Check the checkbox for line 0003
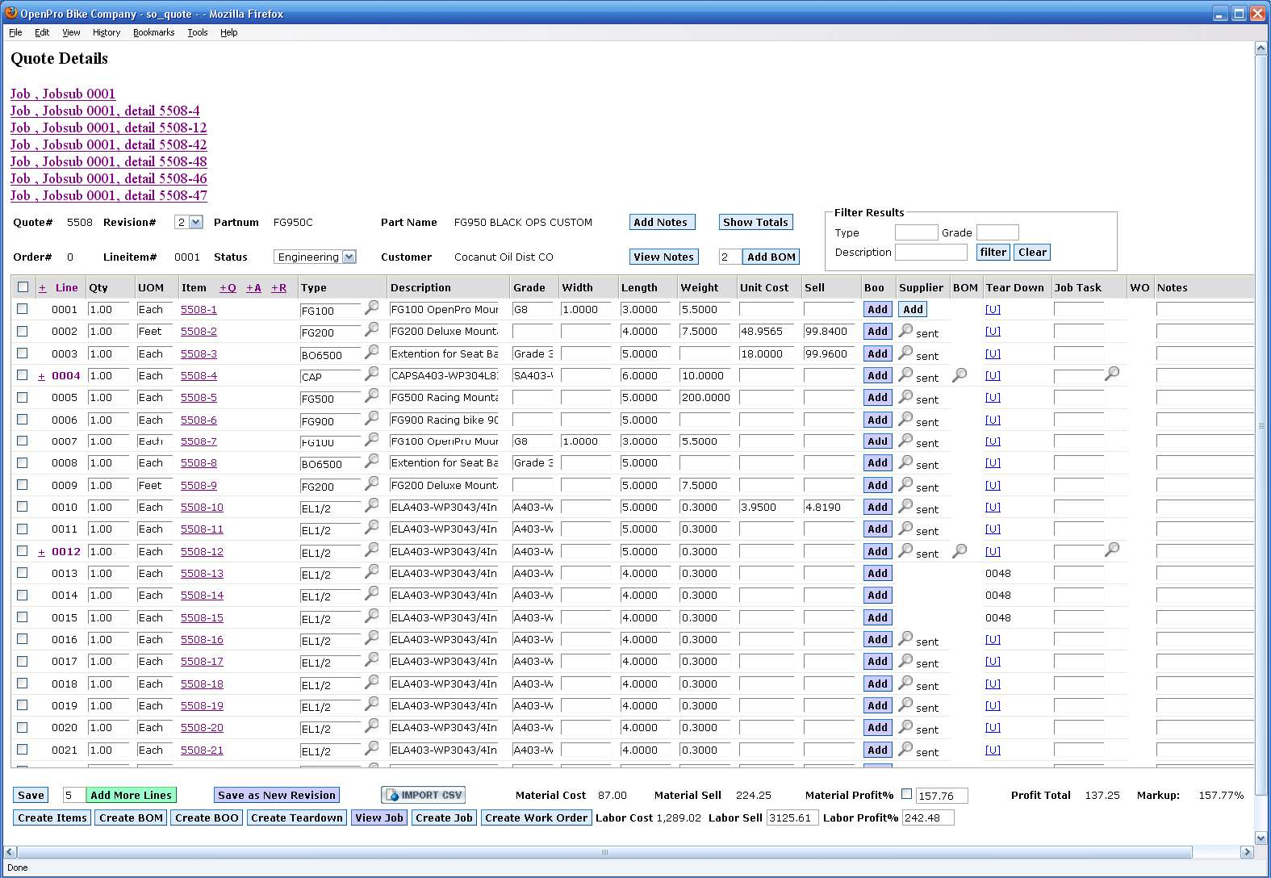 point(23,353)
